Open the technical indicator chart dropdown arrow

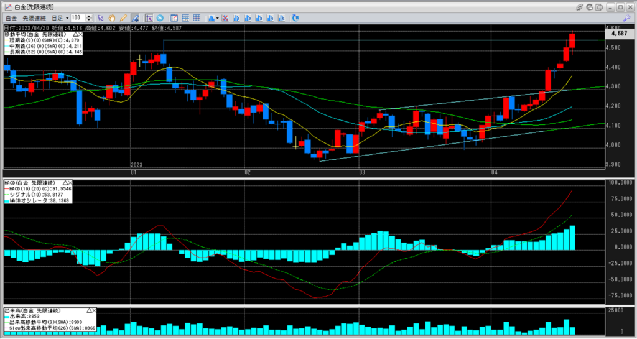216,18
